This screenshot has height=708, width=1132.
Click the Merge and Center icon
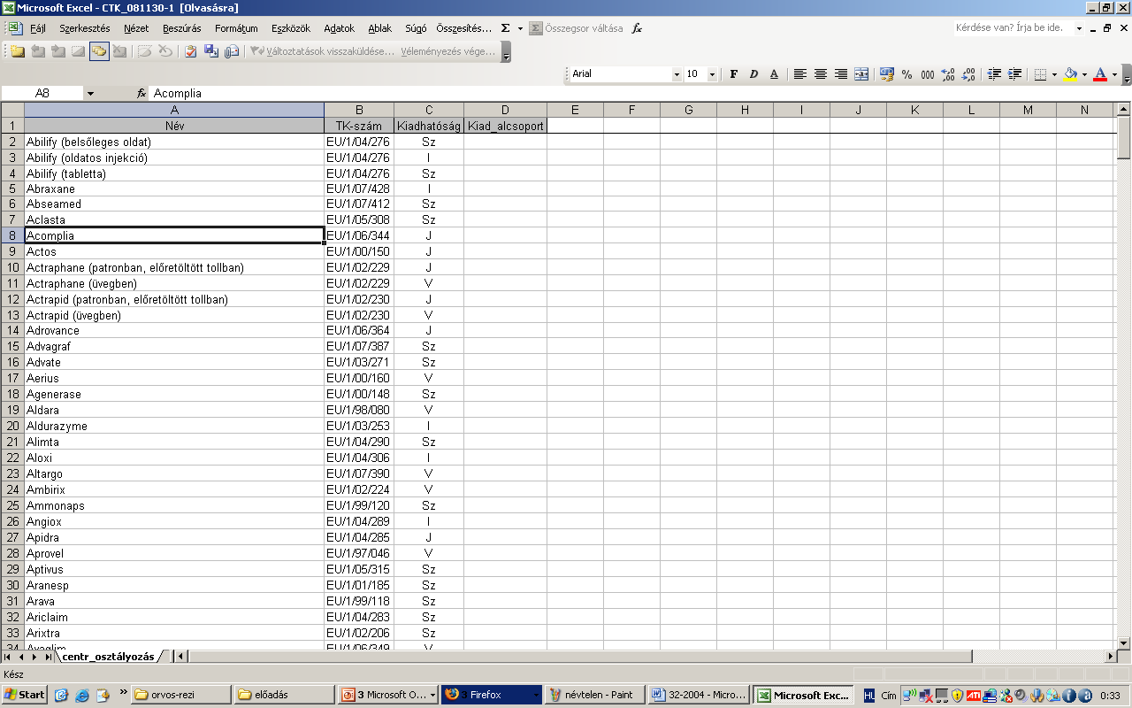click(861, 74)
